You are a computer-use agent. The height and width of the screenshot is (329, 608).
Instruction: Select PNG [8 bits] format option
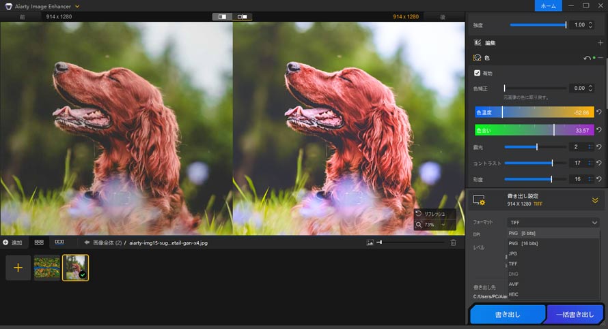point(553,233)
